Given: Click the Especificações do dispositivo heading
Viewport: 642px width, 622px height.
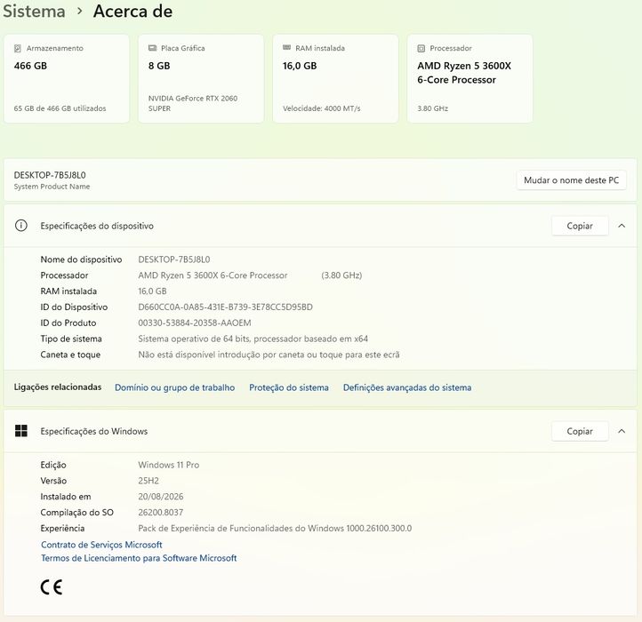Looking at the screenshot, I should click(x=97, y=226).
